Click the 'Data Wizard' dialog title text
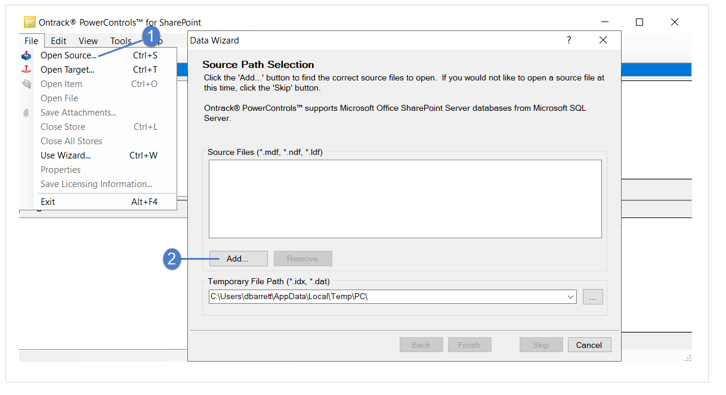This screenshot has width=726, height=395. (215, 41)
